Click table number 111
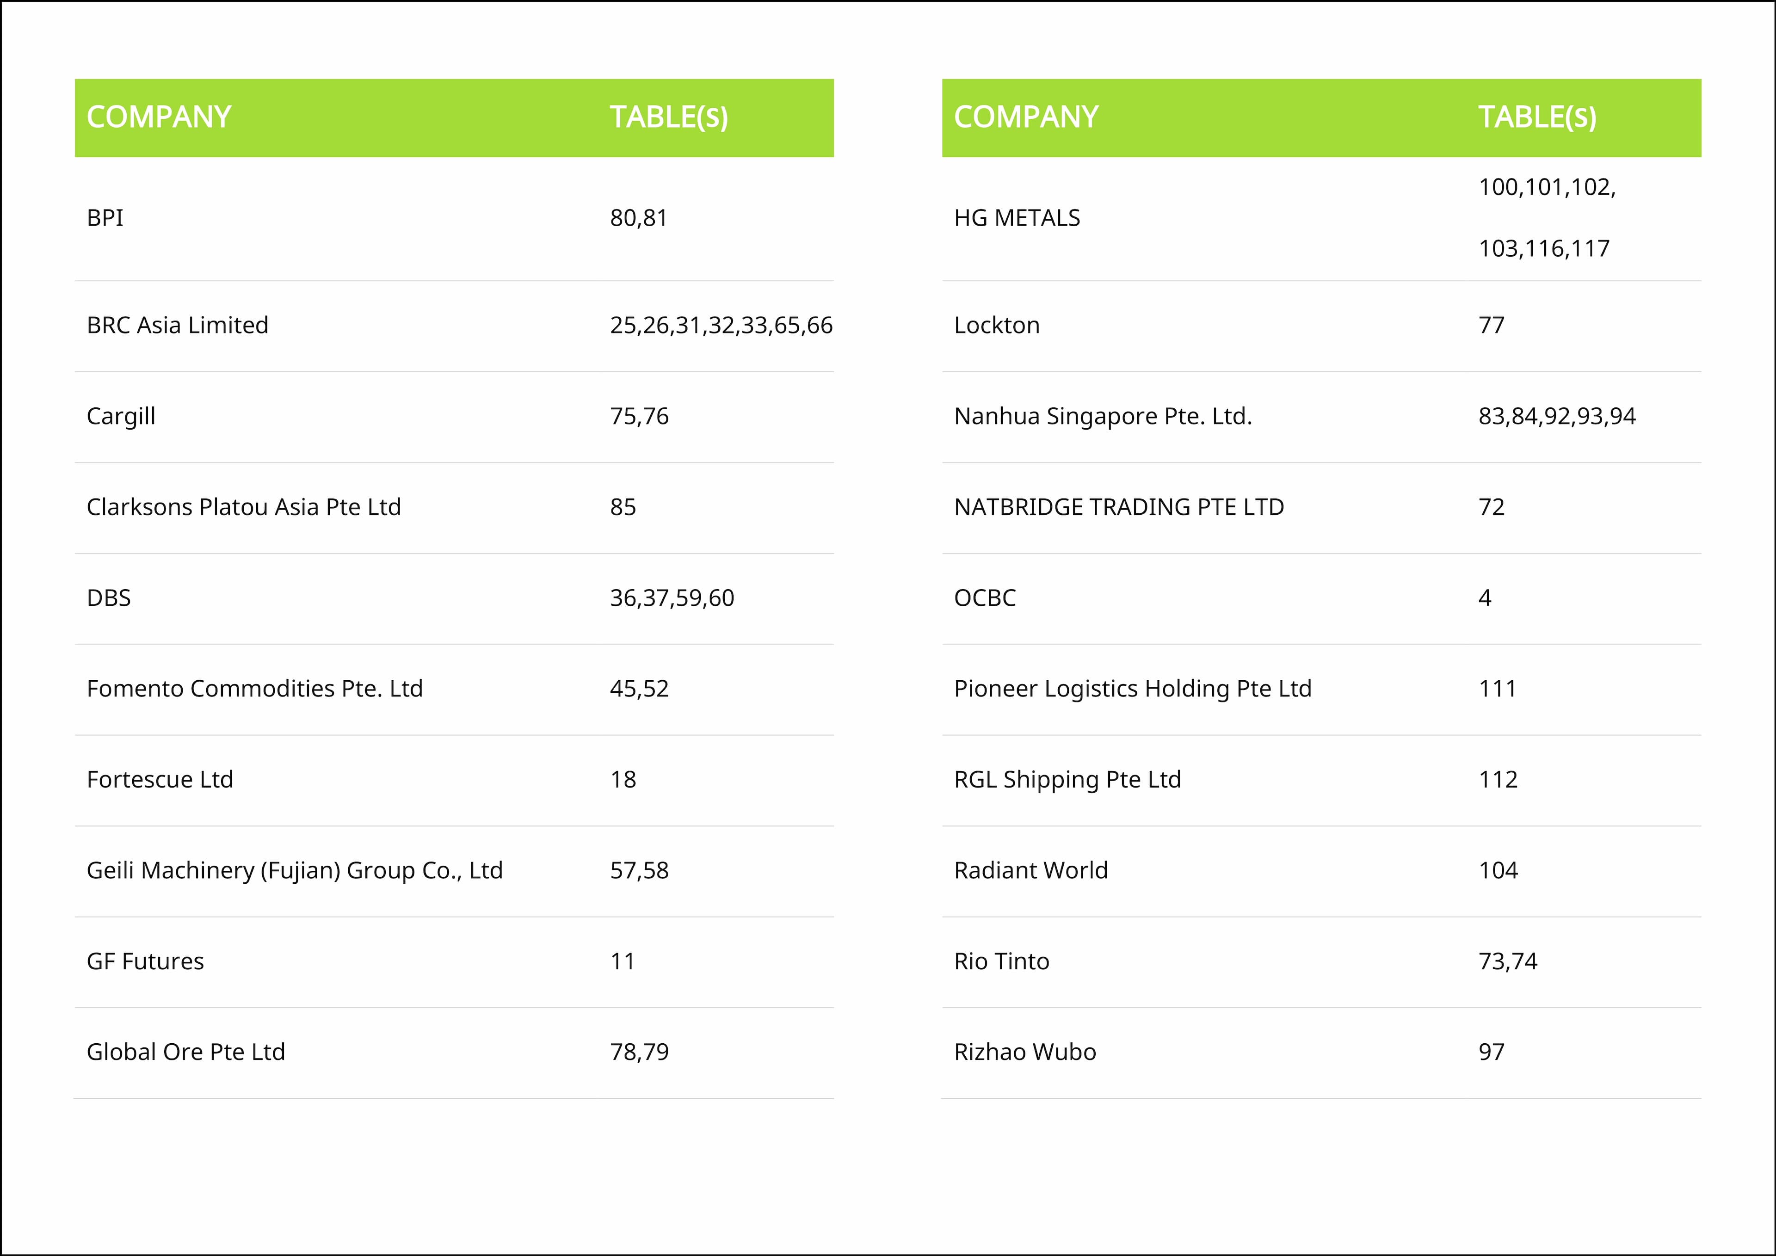Viewport: 1776px width, 1256px height. [x=1498, y=688]
